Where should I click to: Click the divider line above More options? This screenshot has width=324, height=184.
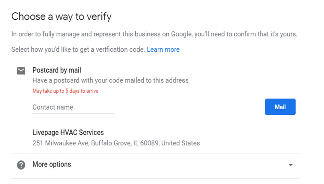(156, 154)
